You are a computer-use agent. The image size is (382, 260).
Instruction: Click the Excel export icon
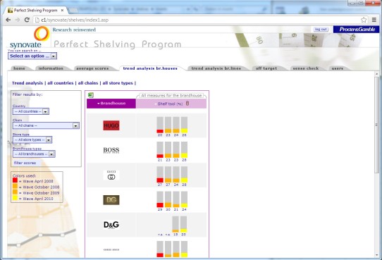(91, 95)
